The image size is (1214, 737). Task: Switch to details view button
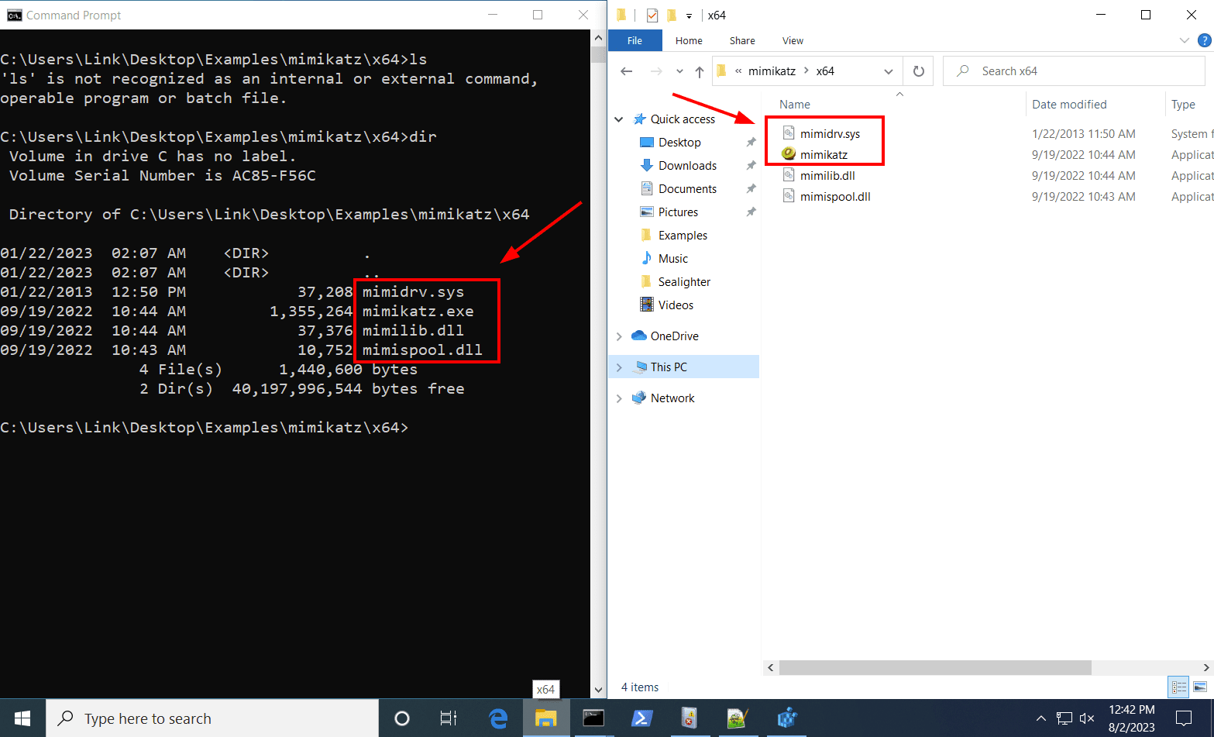1179,687
